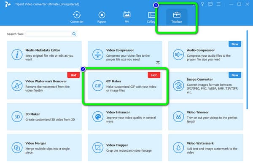Open the Video Merger title
Viewport: 253px width, 163px height.
(x=36, y=143)
